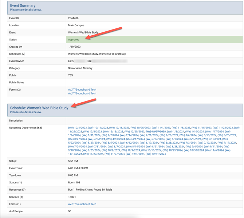Open the (We) 10/11/2023 occurrence
This screenshot has width=244, height=218.
[98, 128]
